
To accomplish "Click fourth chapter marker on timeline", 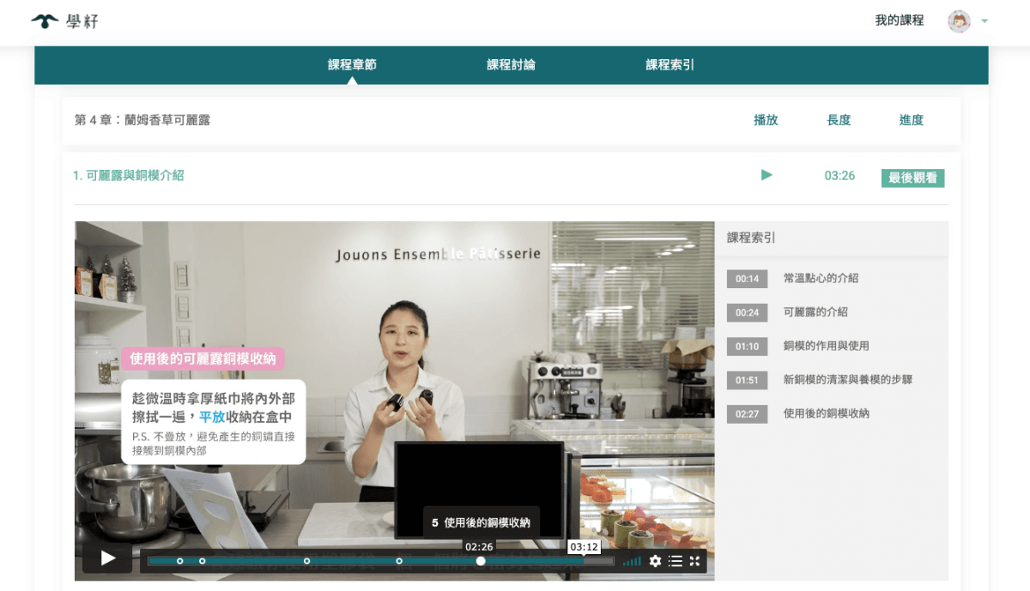I will [x=399, y=561].
